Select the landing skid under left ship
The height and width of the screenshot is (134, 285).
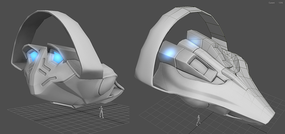(x=63, y=105)
